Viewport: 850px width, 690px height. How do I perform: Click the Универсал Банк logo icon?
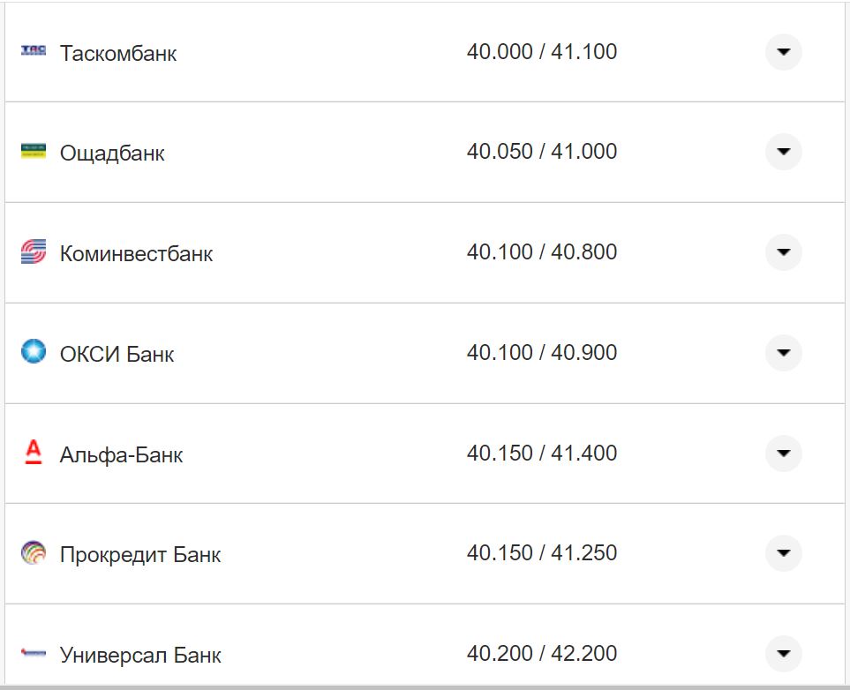(x=33, y=654)
